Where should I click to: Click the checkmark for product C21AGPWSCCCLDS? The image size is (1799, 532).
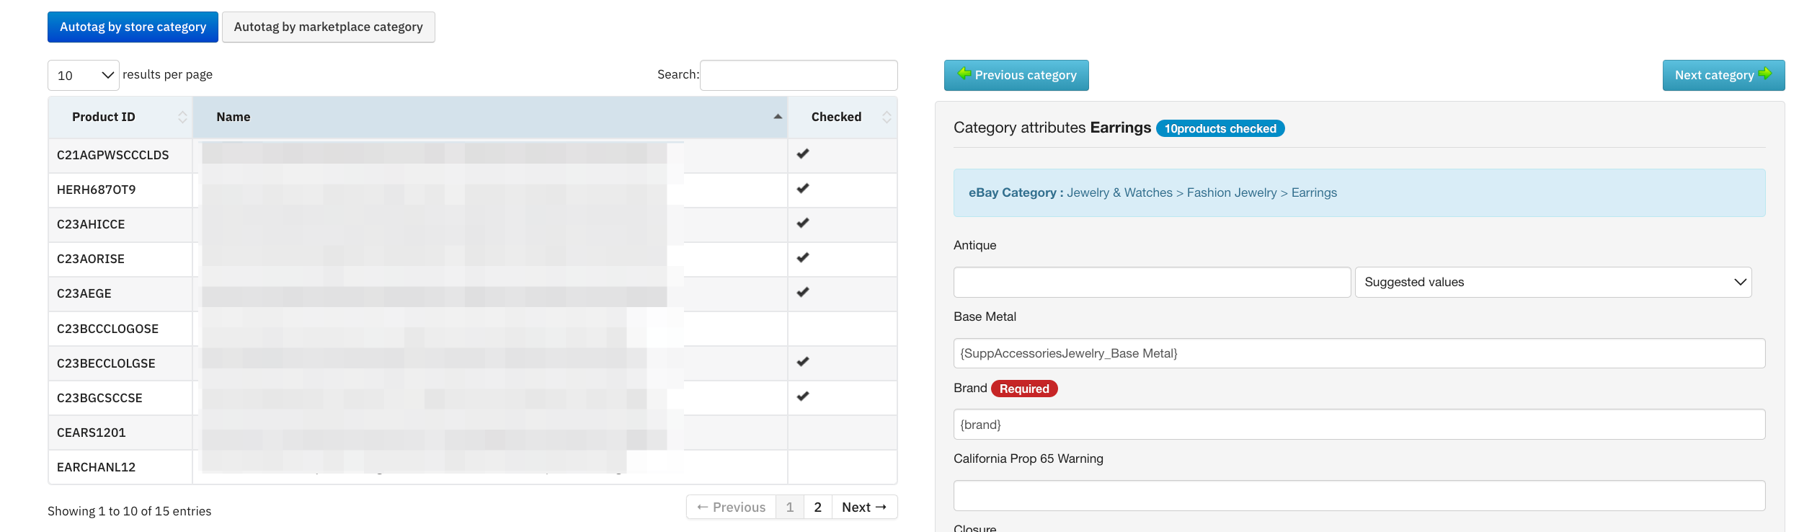tap(803, 154)
